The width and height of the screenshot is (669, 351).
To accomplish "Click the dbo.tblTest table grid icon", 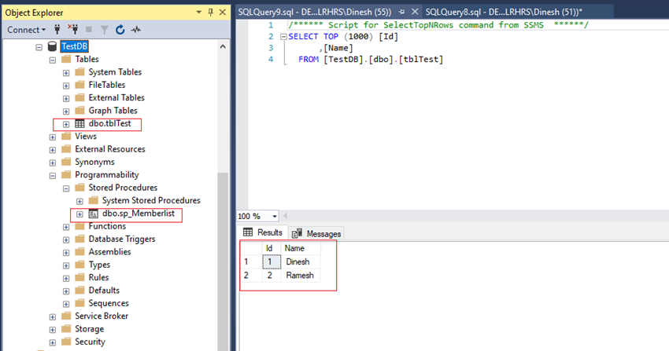I will pos(79,124).
